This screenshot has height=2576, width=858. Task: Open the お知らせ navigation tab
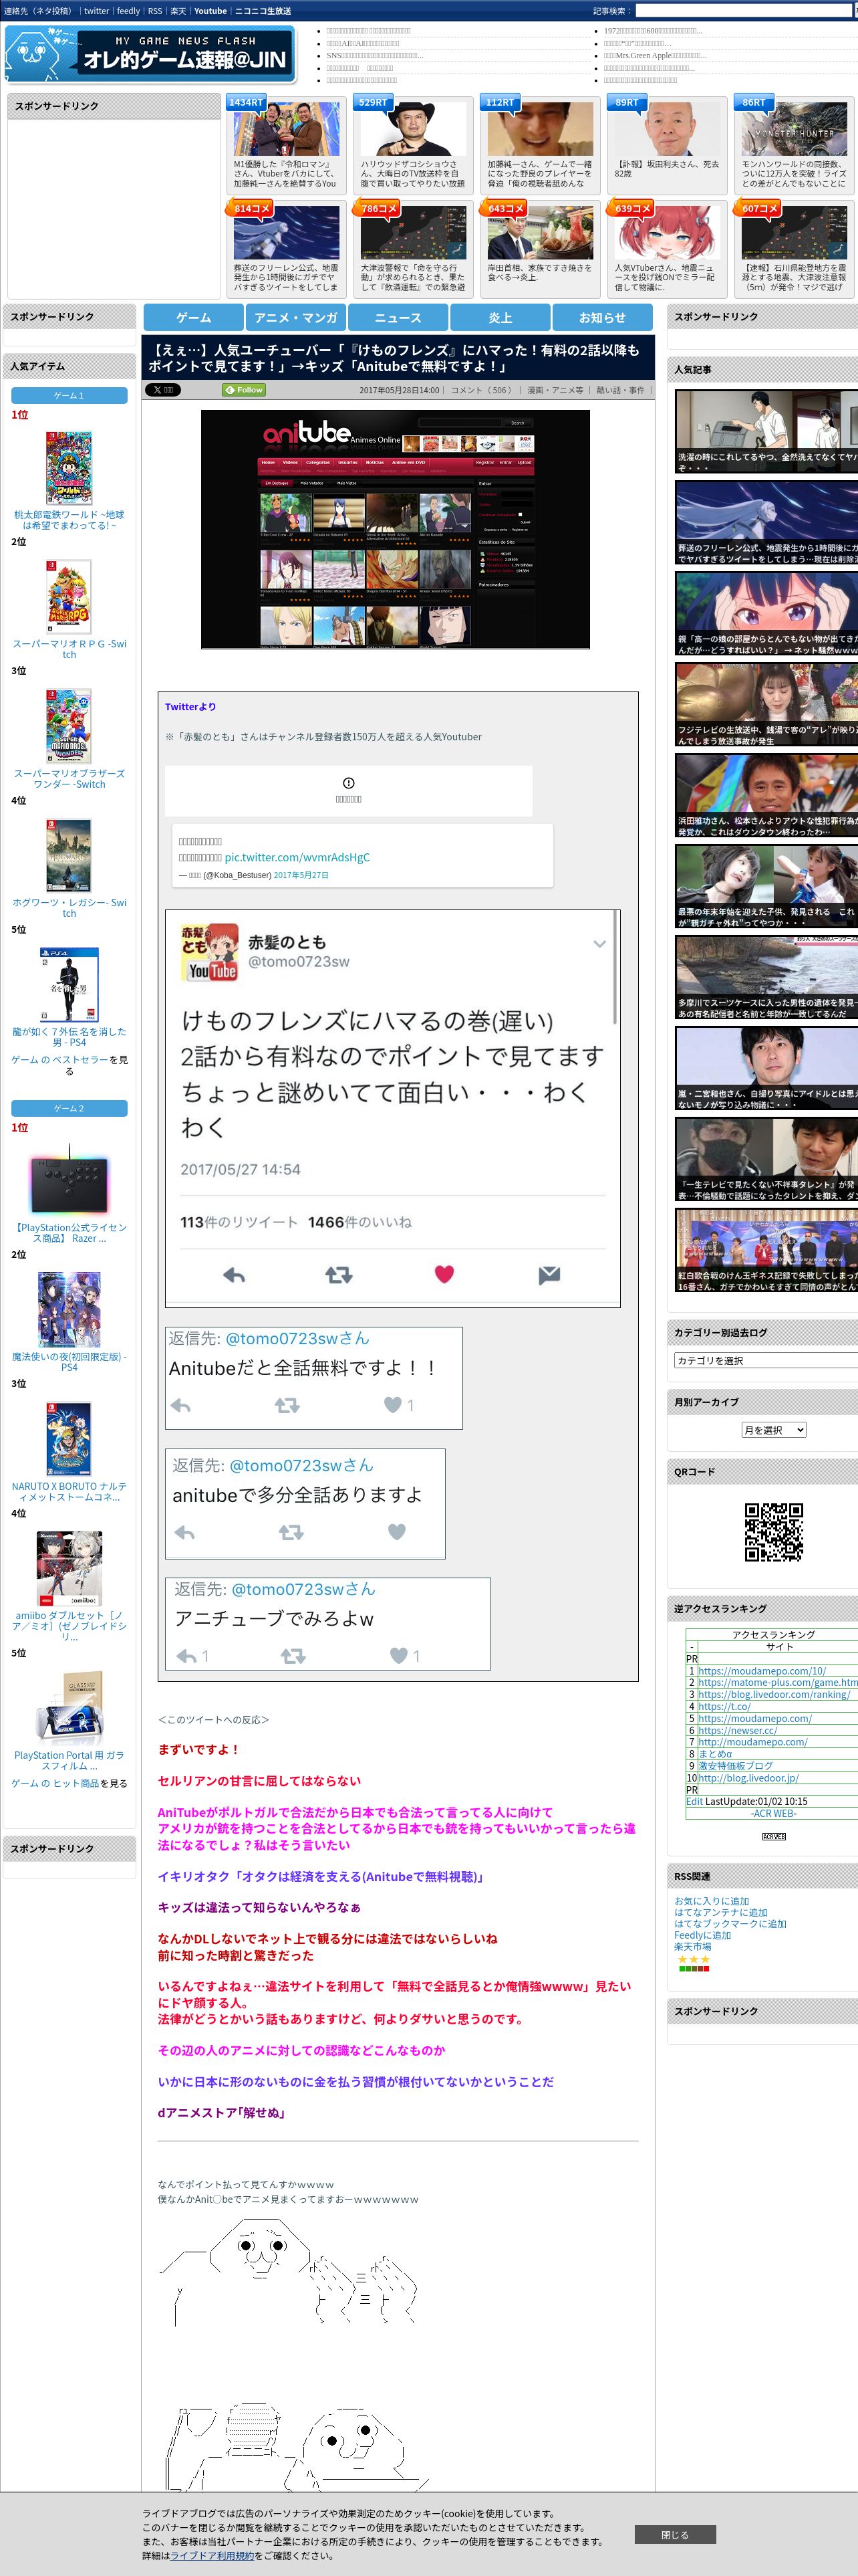click(x=602, y=317)
